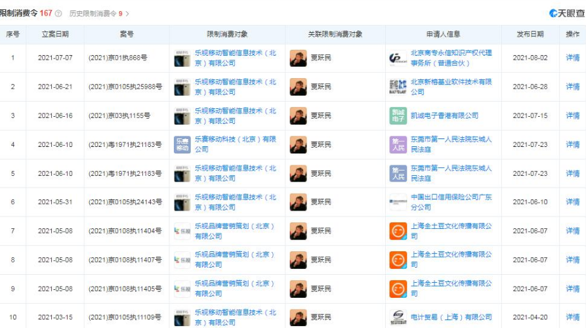The width and height of the screenshot is (586, 328).
Task: Click the 申请人信息 column header
Action: point(443,34)
